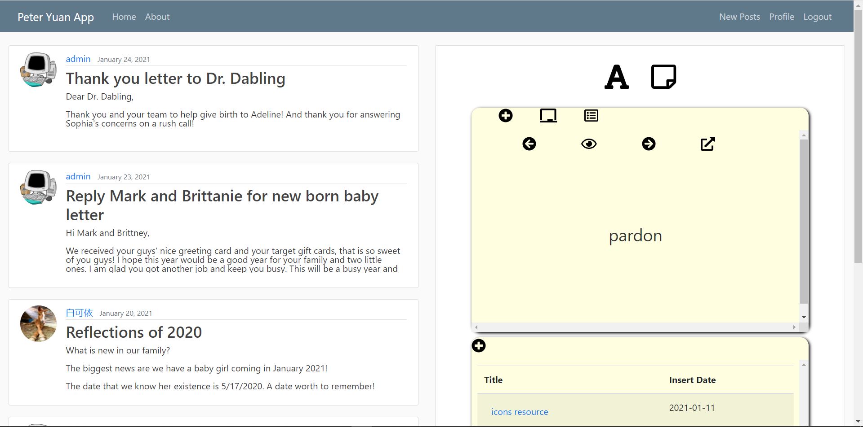
Task: Open the list view icon
Action: pos(591,116)
